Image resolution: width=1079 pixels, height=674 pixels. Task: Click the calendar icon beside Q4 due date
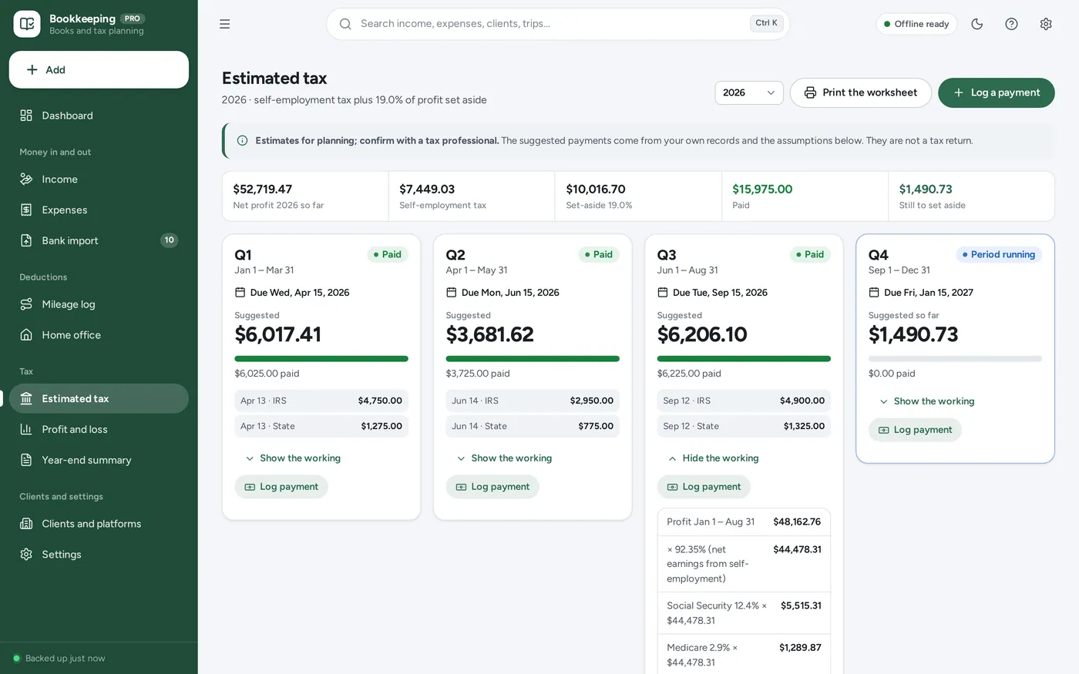point(874,293)
